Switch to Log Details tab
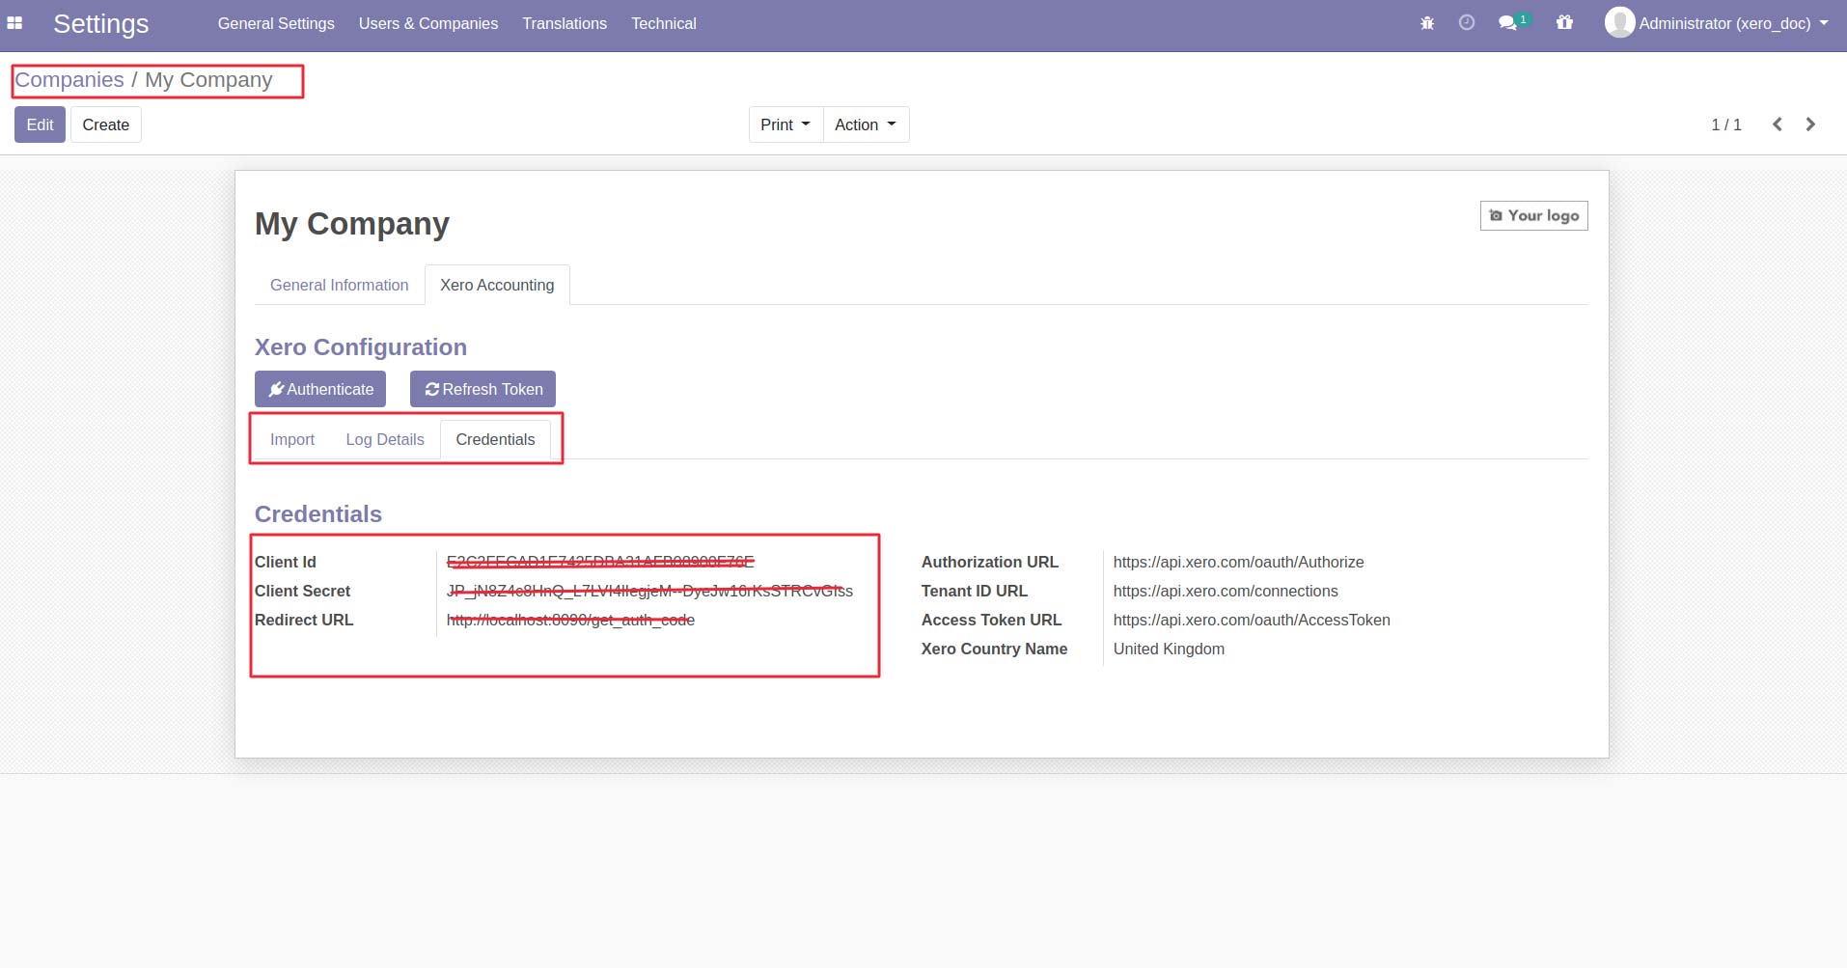The width and height of the screenshot is (1847, 968). click(x=385, y=440)
